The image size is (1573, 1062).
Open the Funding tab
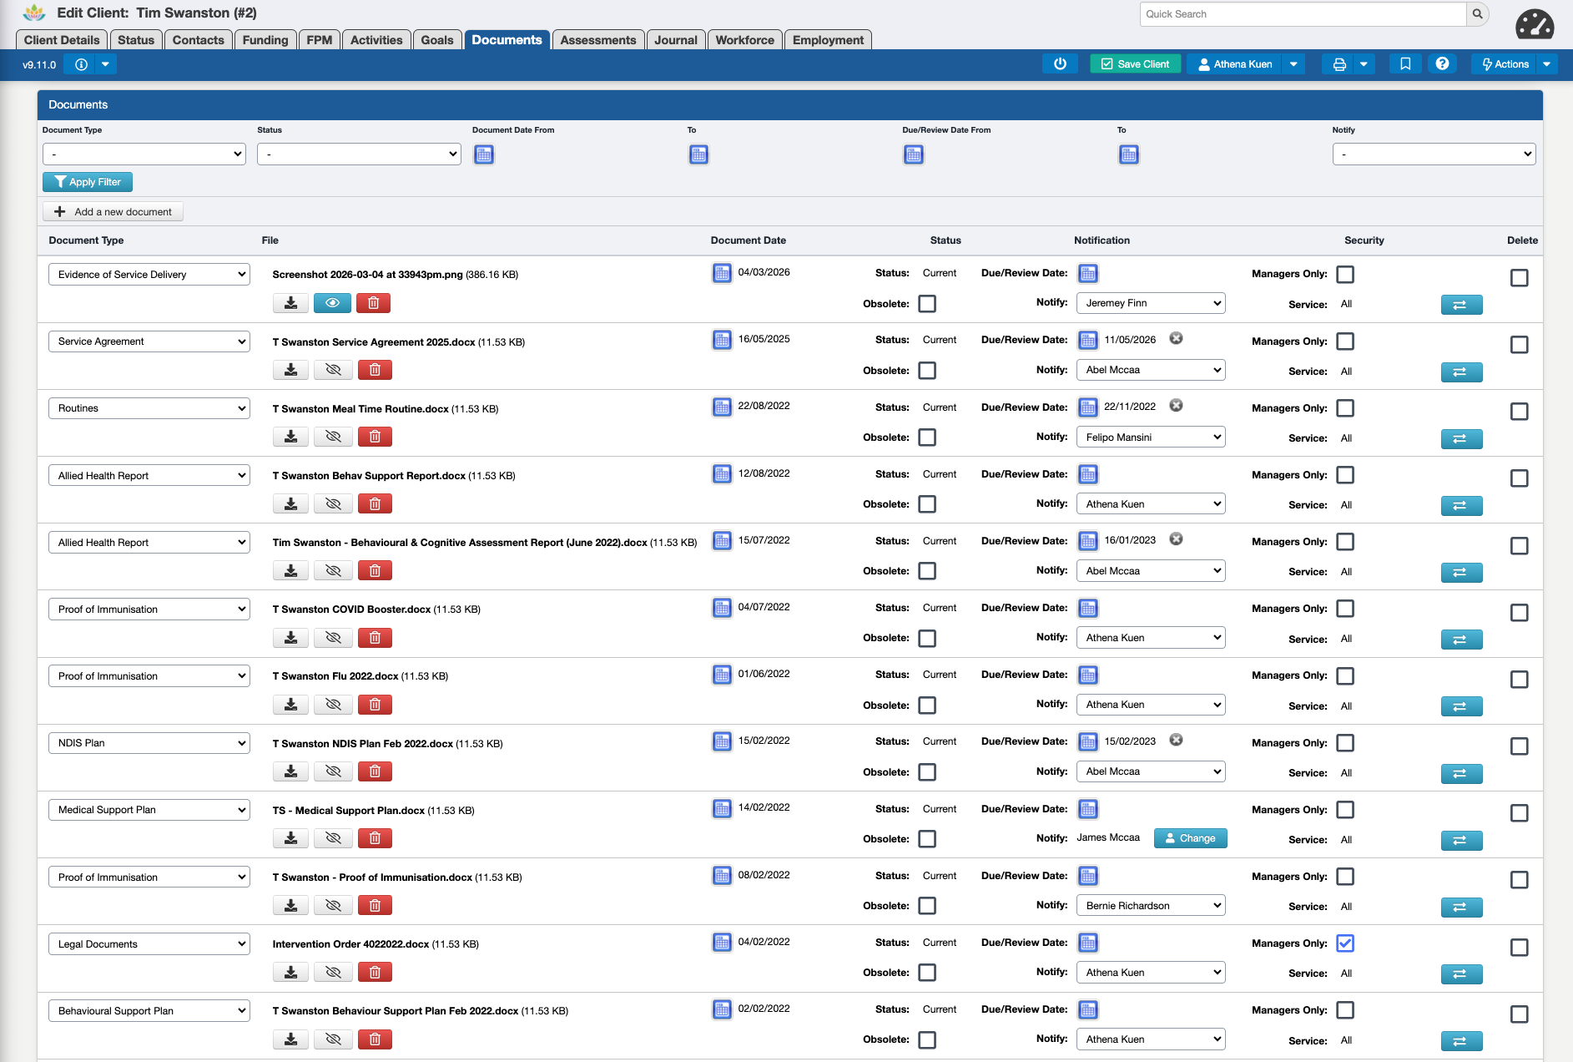click(x=265, y=40)
